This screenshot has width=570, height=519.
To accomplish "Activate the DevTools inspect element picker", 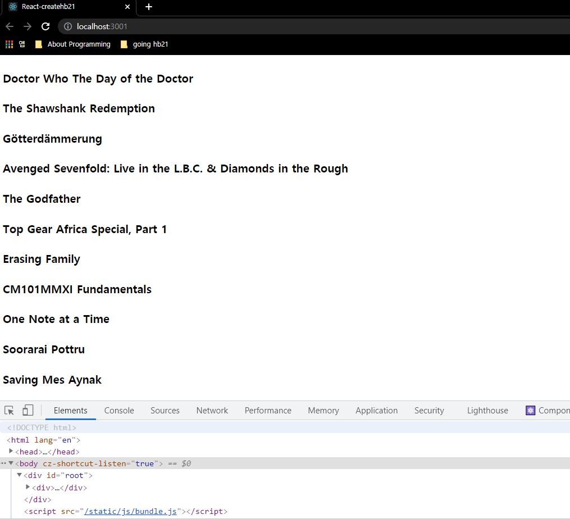I will pyautogui.click(x=9, y=410).
